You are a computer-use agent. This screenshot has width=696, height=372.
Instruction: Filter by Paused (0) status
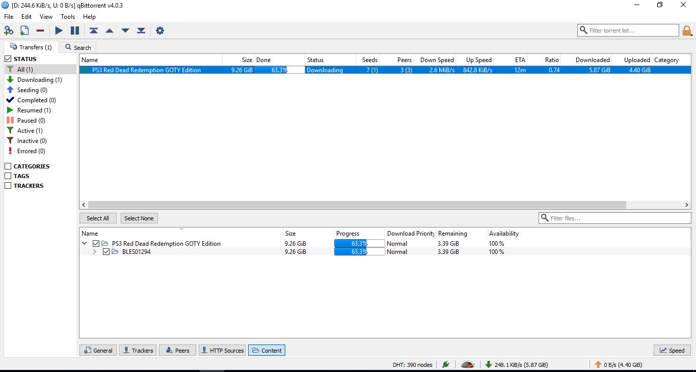[40, 120]
